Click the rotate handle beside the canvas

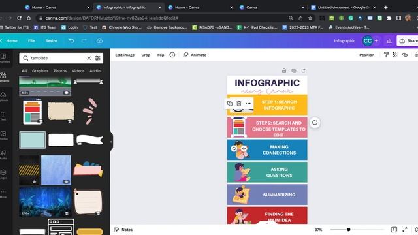(x=315, y=123)
